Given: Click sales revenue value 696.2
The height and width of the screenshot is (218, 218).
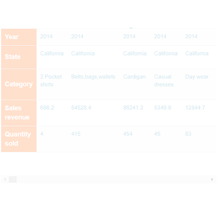Looking at the screenshot, I should pyautogui.click(x=47, y=108).
